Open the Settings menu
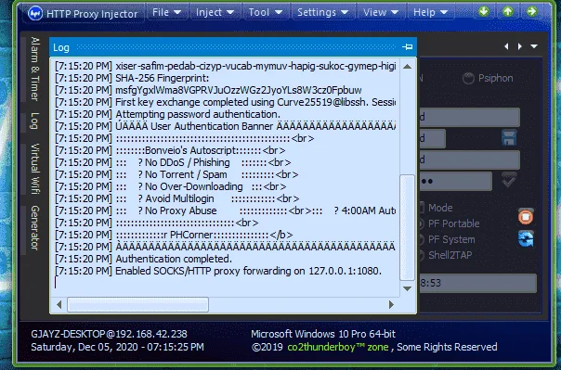 pyautogui.click(x=322, y=12)
